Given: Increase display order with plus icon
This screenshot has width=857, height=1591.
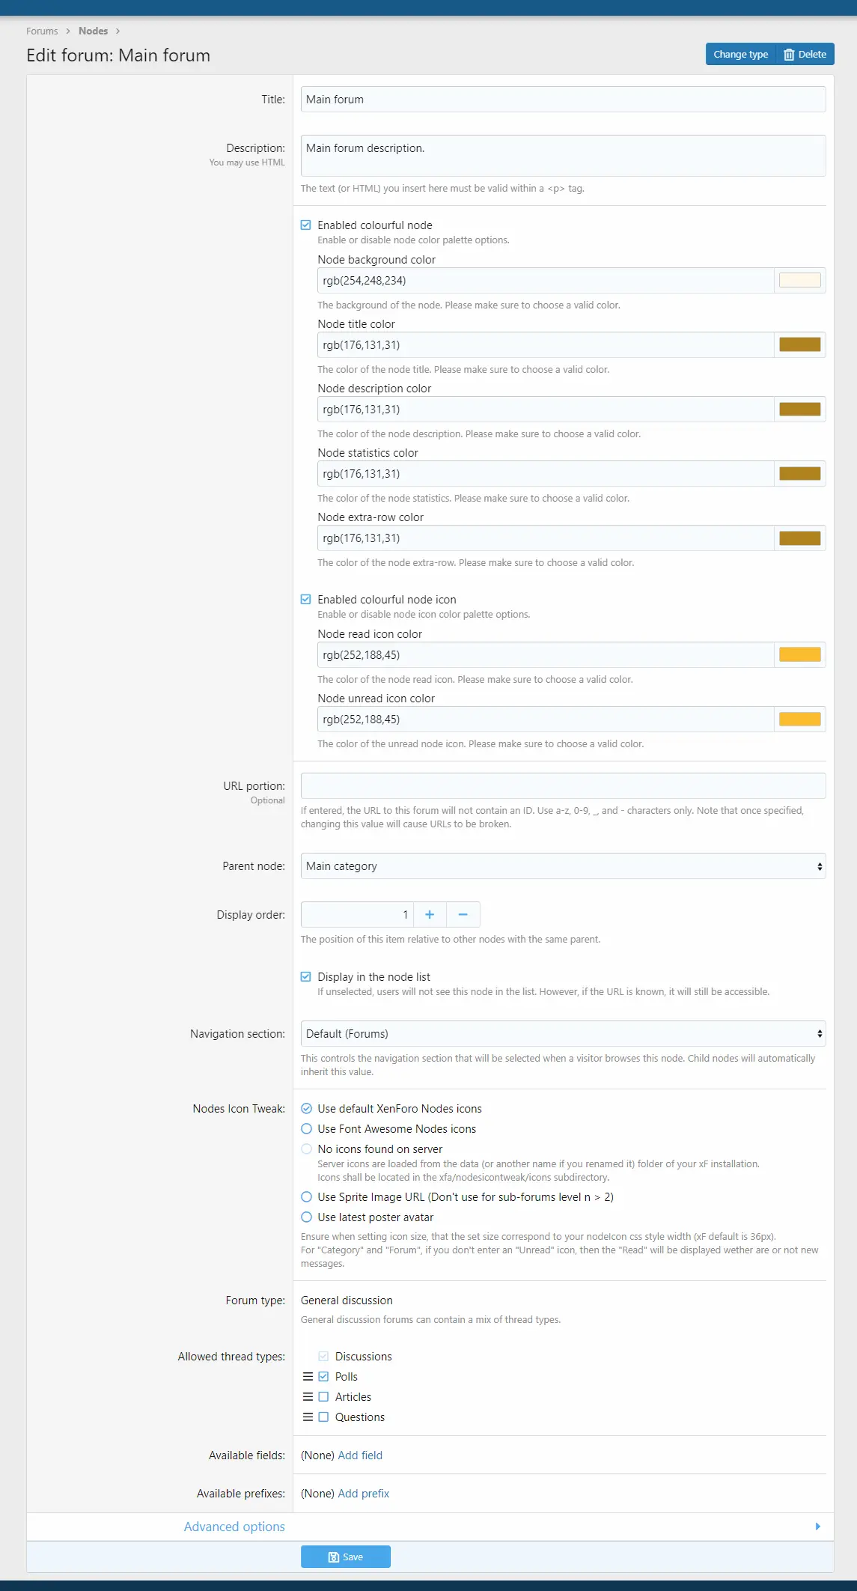Looking at the screenshot, I should pos(430,915).
